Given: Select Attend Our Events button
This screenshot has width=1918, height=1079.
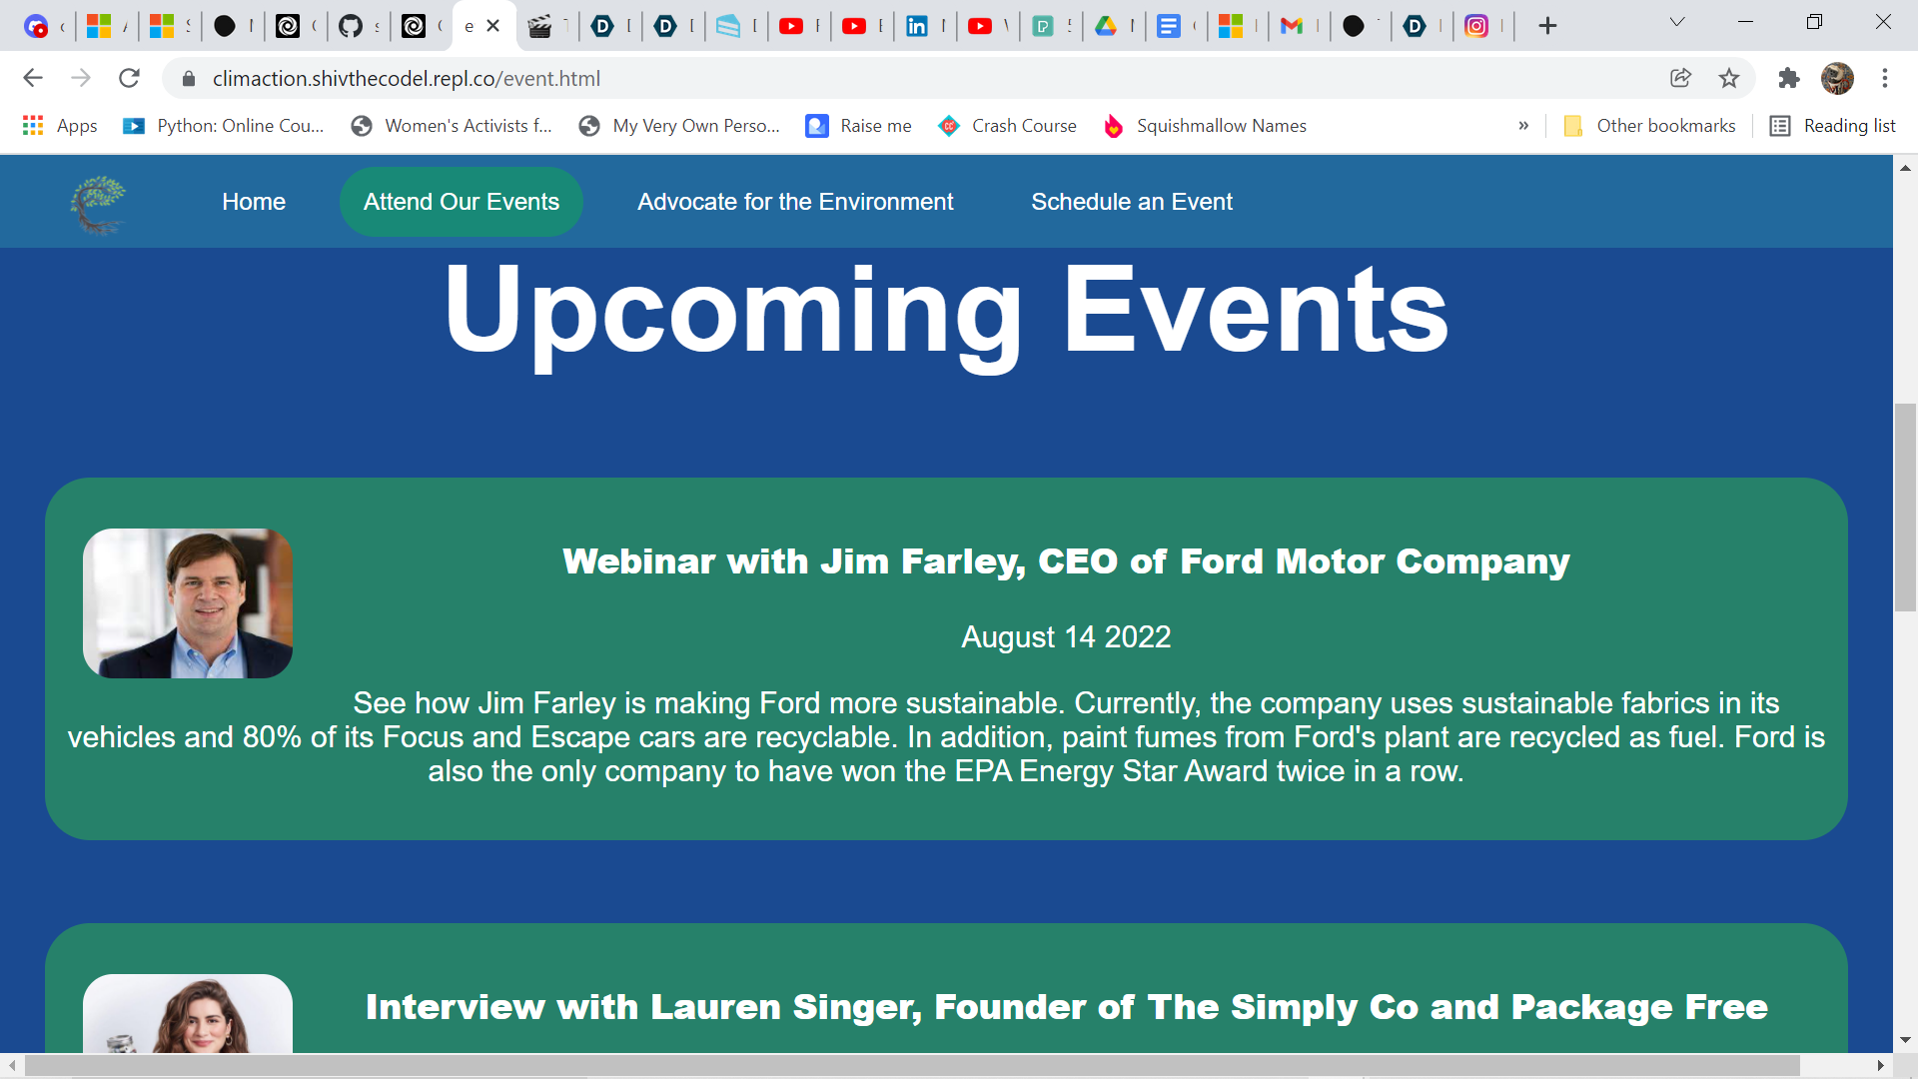Looking at the screenshot, I should coord(462,202).
